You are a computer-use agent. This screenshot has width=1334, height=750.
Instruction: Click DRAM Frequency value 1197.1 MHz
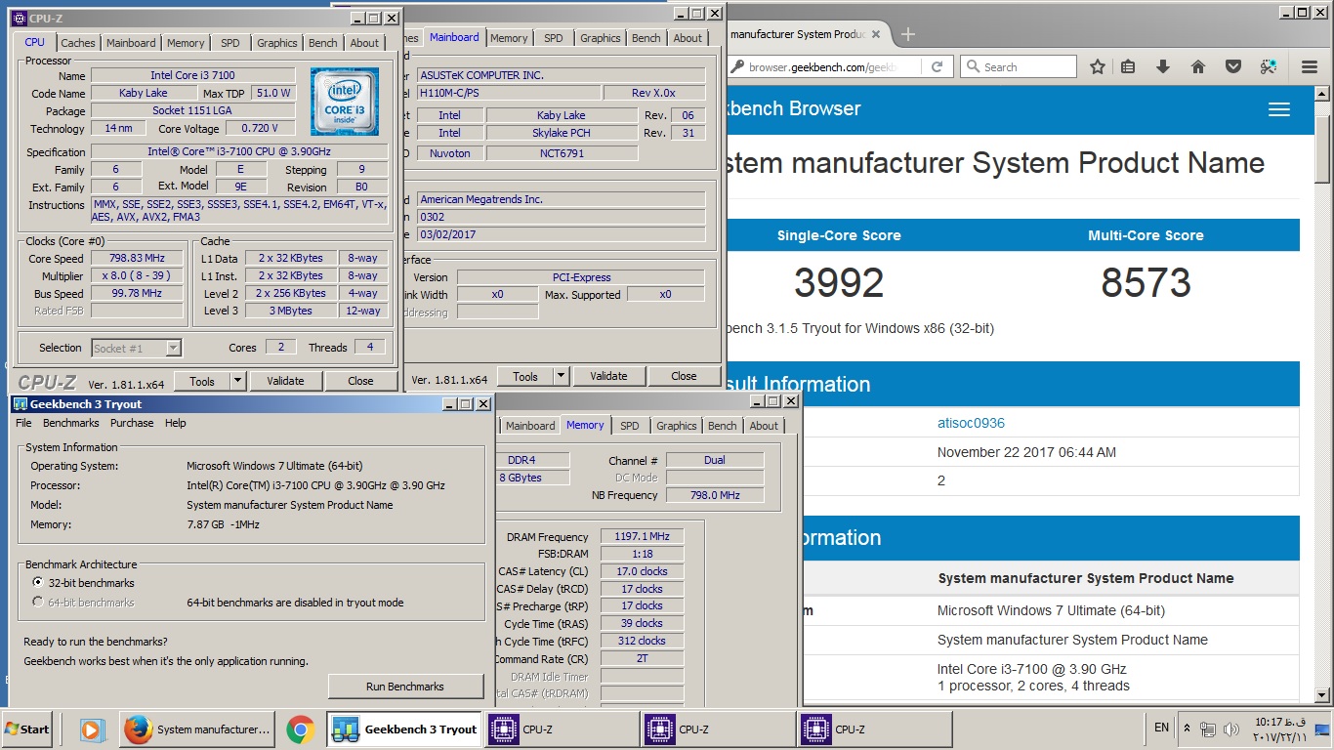point(642,536)
